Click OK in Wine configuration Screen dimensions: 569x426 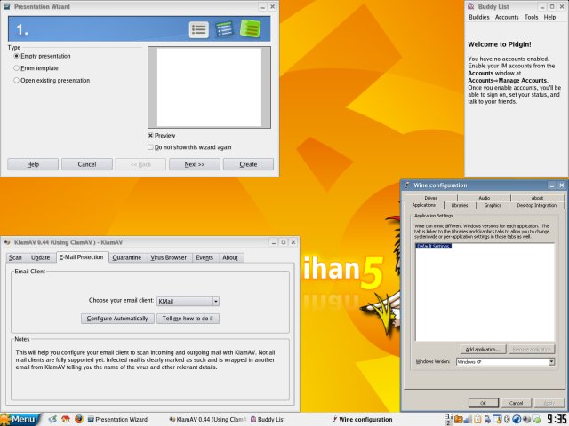(484, 403)
